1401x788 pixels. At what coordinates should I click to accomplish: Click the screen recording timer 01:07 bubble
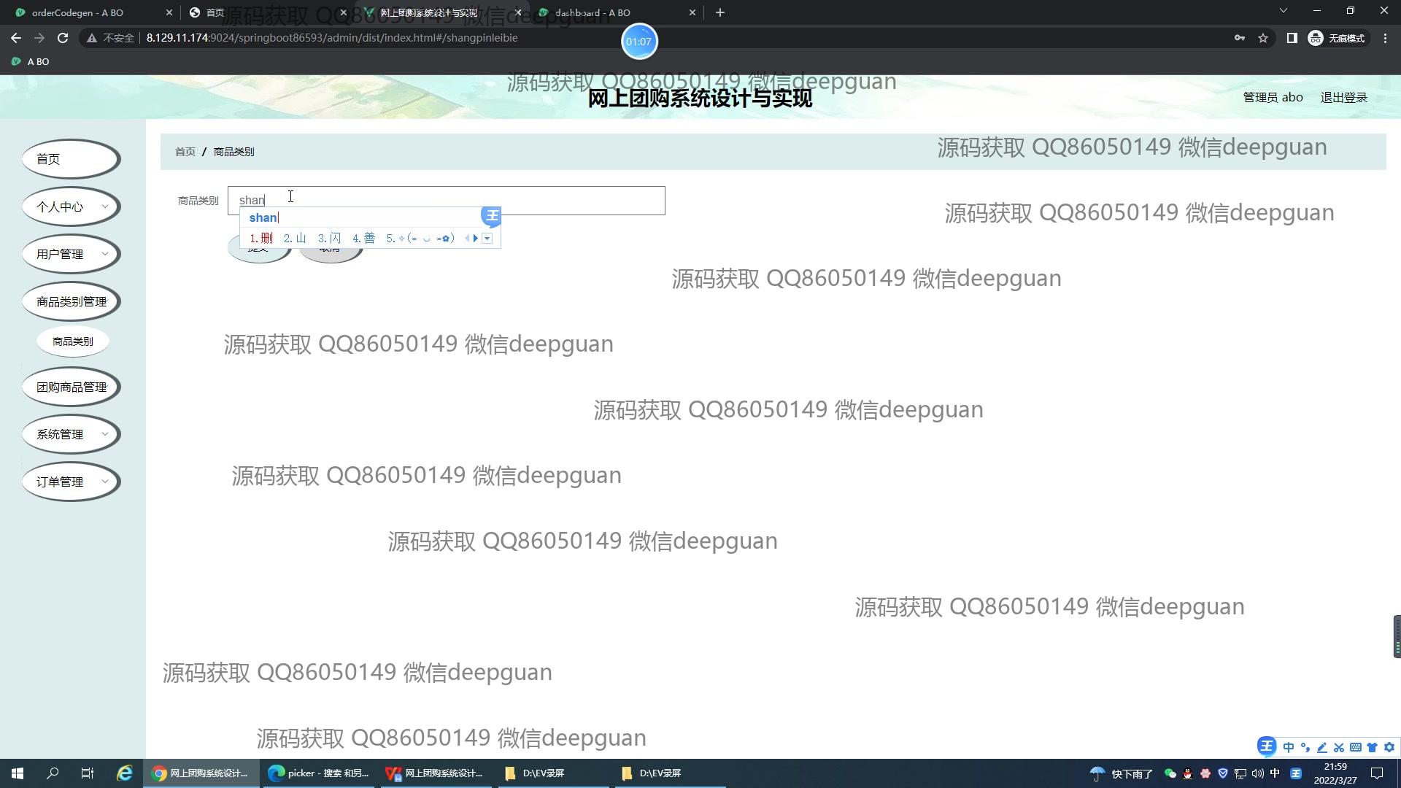pyautogui.click(x=638, y=42)
